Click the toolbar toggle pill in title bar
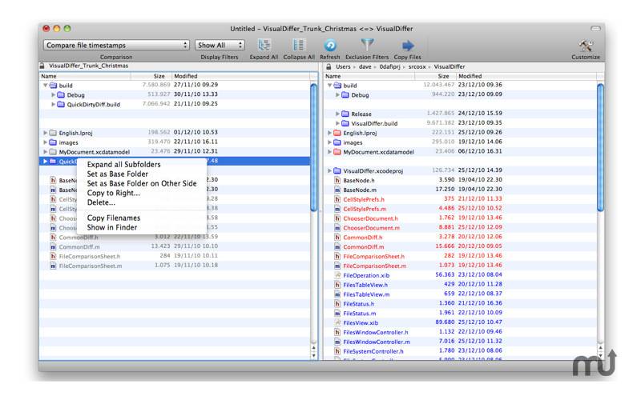641x400 pixels. (595, 28)
